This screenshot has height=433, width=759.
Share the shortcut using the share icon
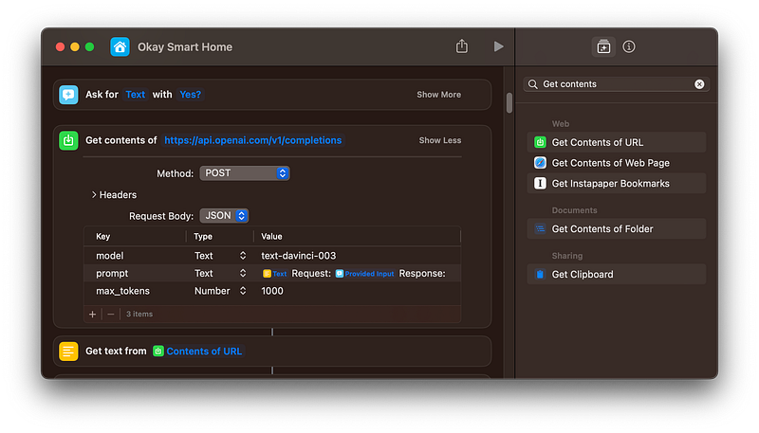[462, 46]
